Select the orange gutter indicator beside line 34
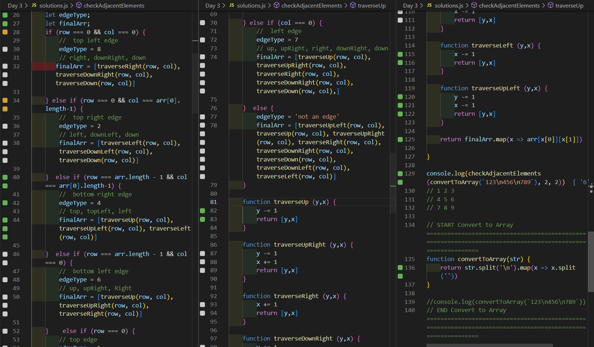Viewport: 594px width, 347px height. tap(5, 100)
